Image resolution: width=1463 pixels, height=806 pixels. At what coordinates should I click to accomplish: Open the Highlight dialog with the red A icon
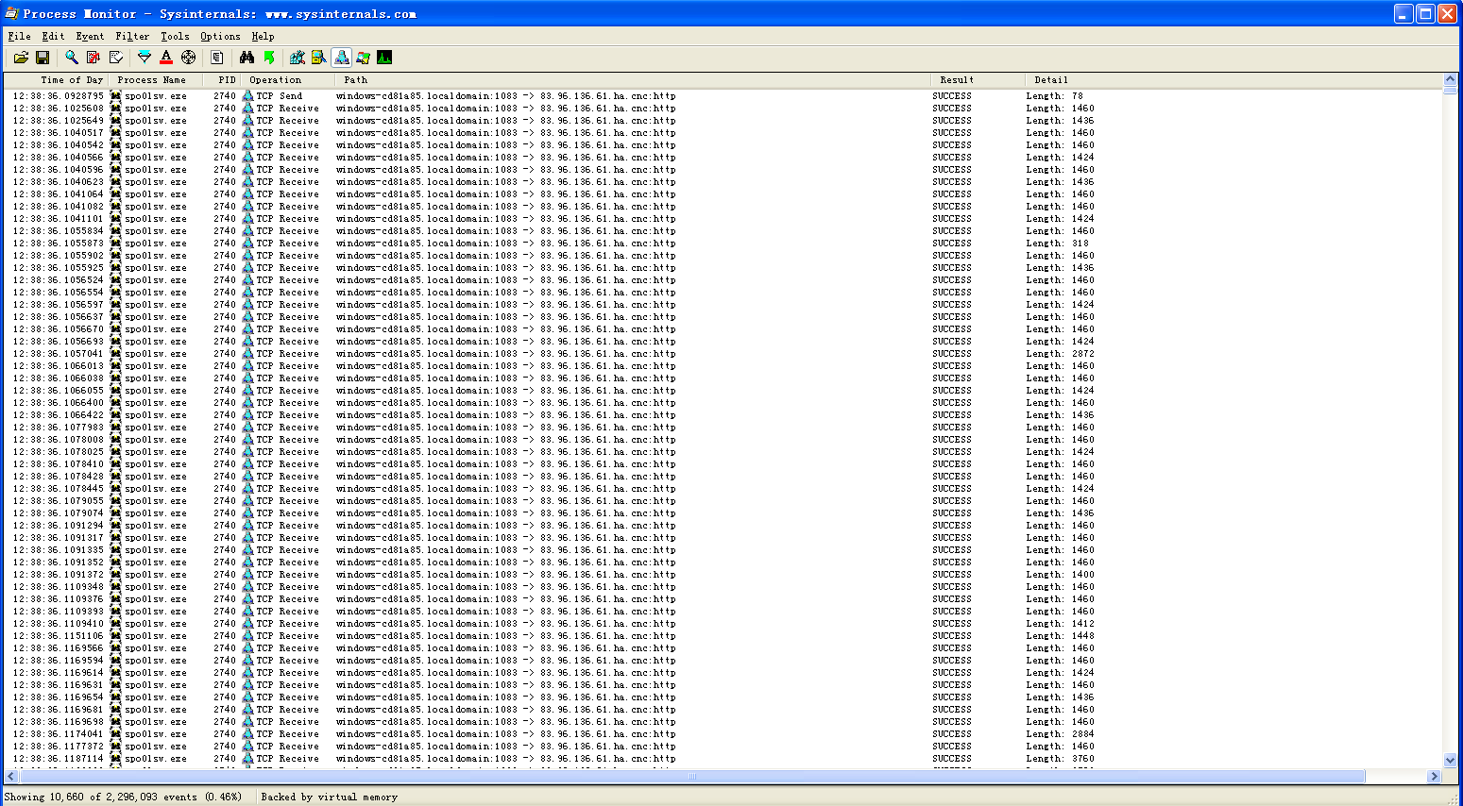[166, 58]
